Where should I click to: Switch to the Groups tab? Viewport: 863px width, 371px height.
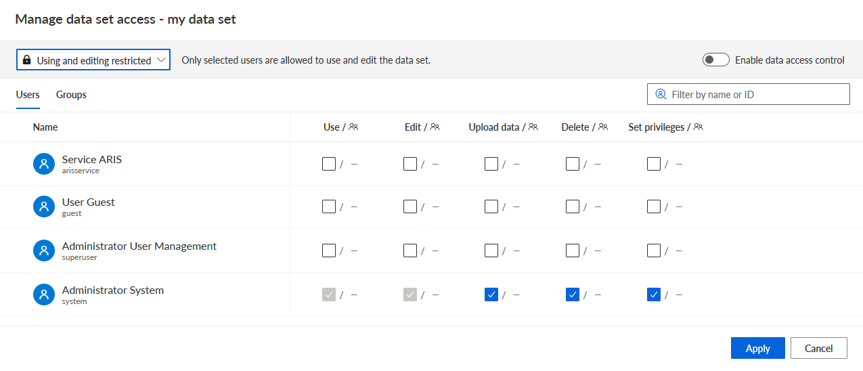pos(71,95)
